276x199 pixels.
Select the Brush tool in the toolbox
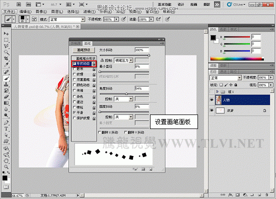6,78
